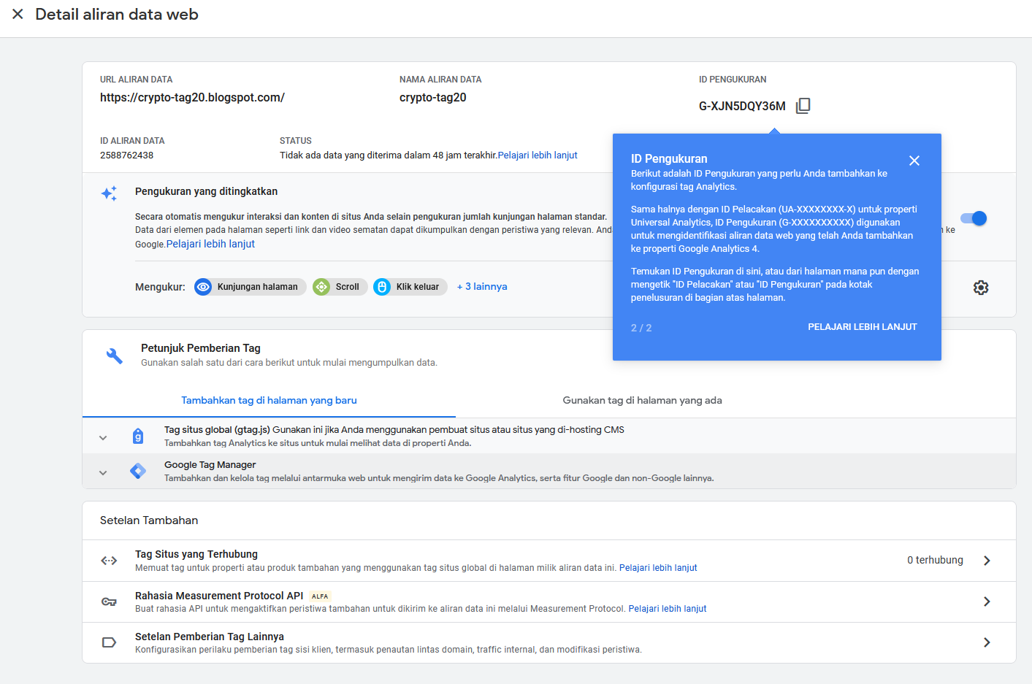
Task: Click the tag label icon for Setelan Pemberian Tag Lainnya
Action: [109, 642]
